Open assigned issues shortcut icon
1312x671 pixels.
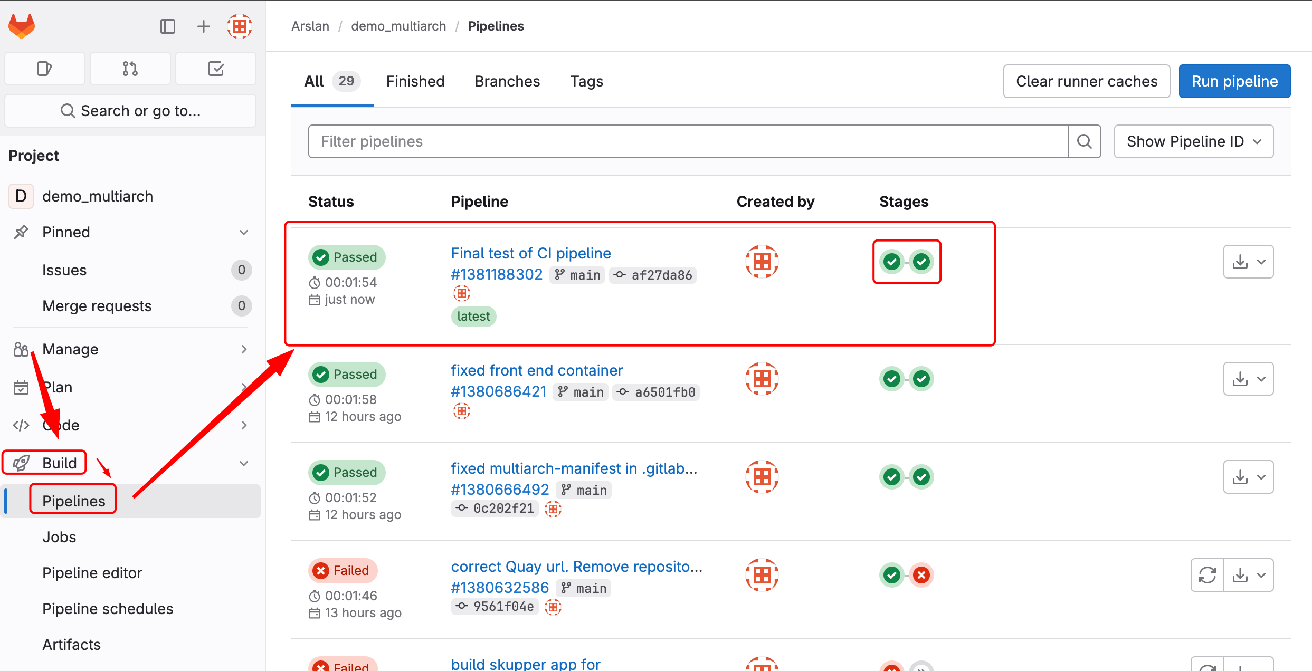click(45, 69)
